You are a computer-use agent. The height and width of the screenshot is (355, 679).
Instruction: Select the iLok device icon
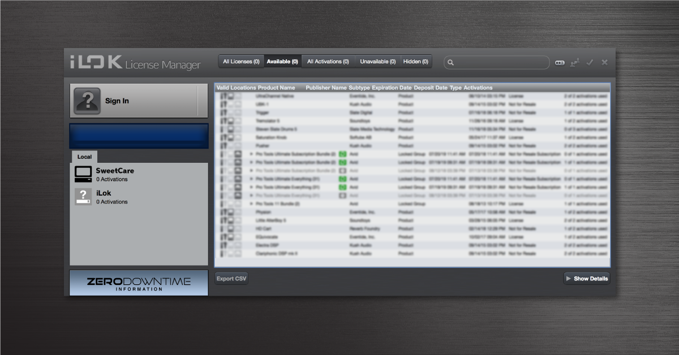tap(83, 197)
